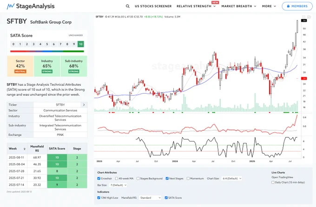
Task: Click the Members button
Action: [297, 6]
